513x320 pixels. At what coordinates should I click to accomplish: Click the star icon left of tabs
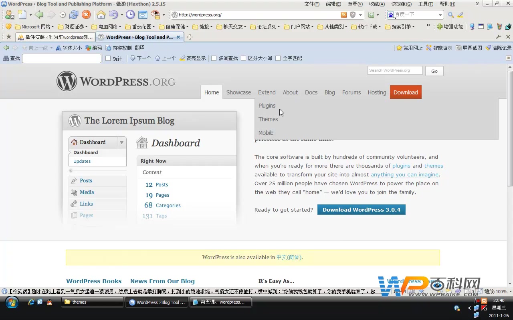[9, 37]
